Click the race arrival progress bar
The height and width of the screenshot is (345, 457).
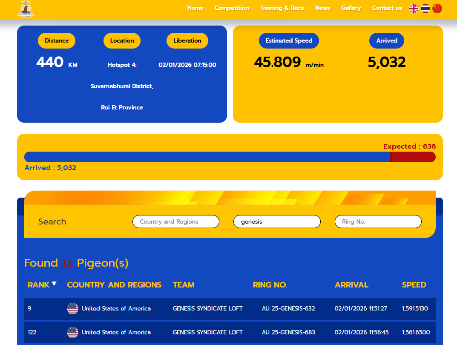[x=230, y=157]
